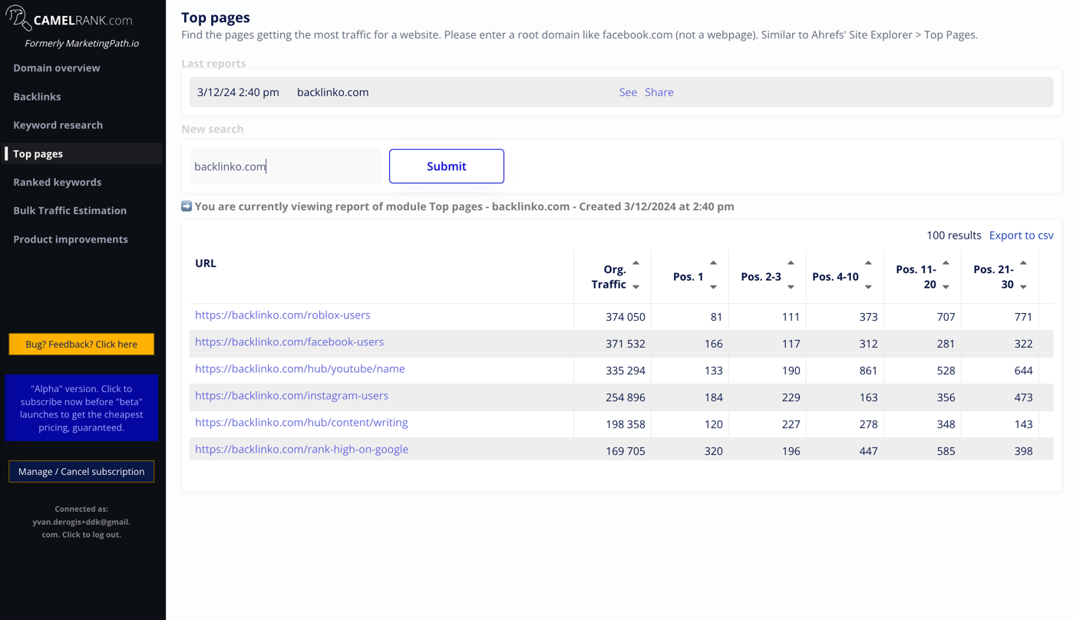Sort Pos. 4-10 column descending arrow
This screenshot has height=620, width=1073.
click(868, 287)
